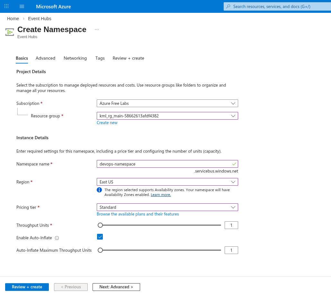Viewport: 331px width, 297px height.
Task: Open the ellipsis more options menu
Action: tap(97, 30)
